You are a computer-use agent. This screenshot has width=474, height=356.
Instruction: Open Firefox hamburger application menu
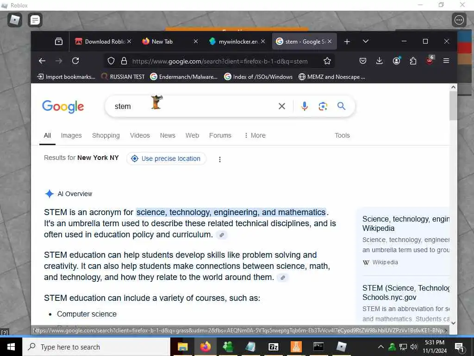[x=446, y=61]
